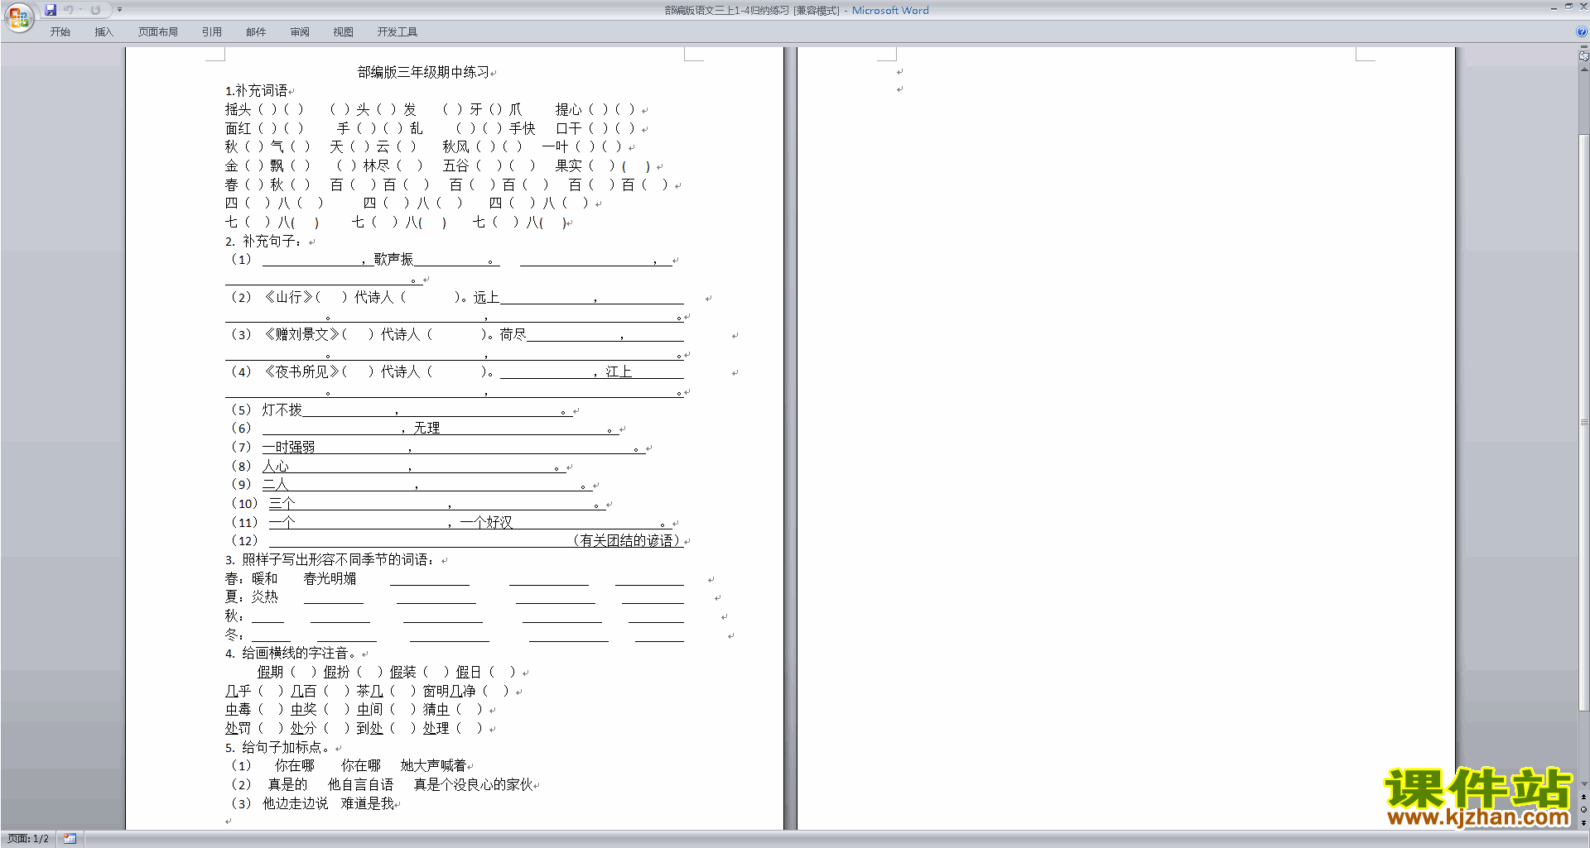The height and width of the screenshot is (848, 1590).
Task: Switch to the 页面布局 tab
Action: 157,31
